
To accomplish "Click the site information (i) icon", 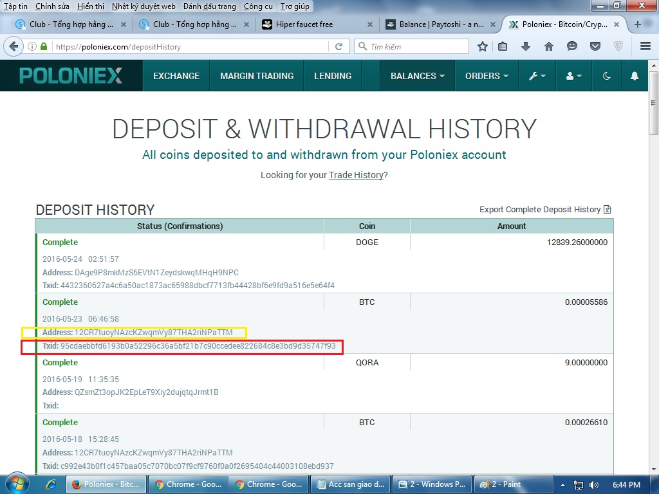I will 32,46.
